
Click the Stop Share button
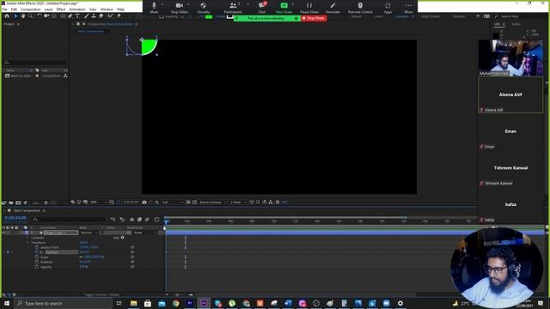click(x=314, y=18)
